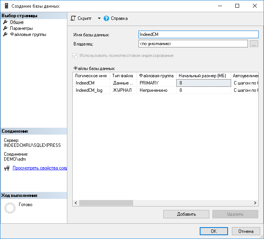Click wrench icon next to Общие
264x239 pixels.
tap(5, 22)
